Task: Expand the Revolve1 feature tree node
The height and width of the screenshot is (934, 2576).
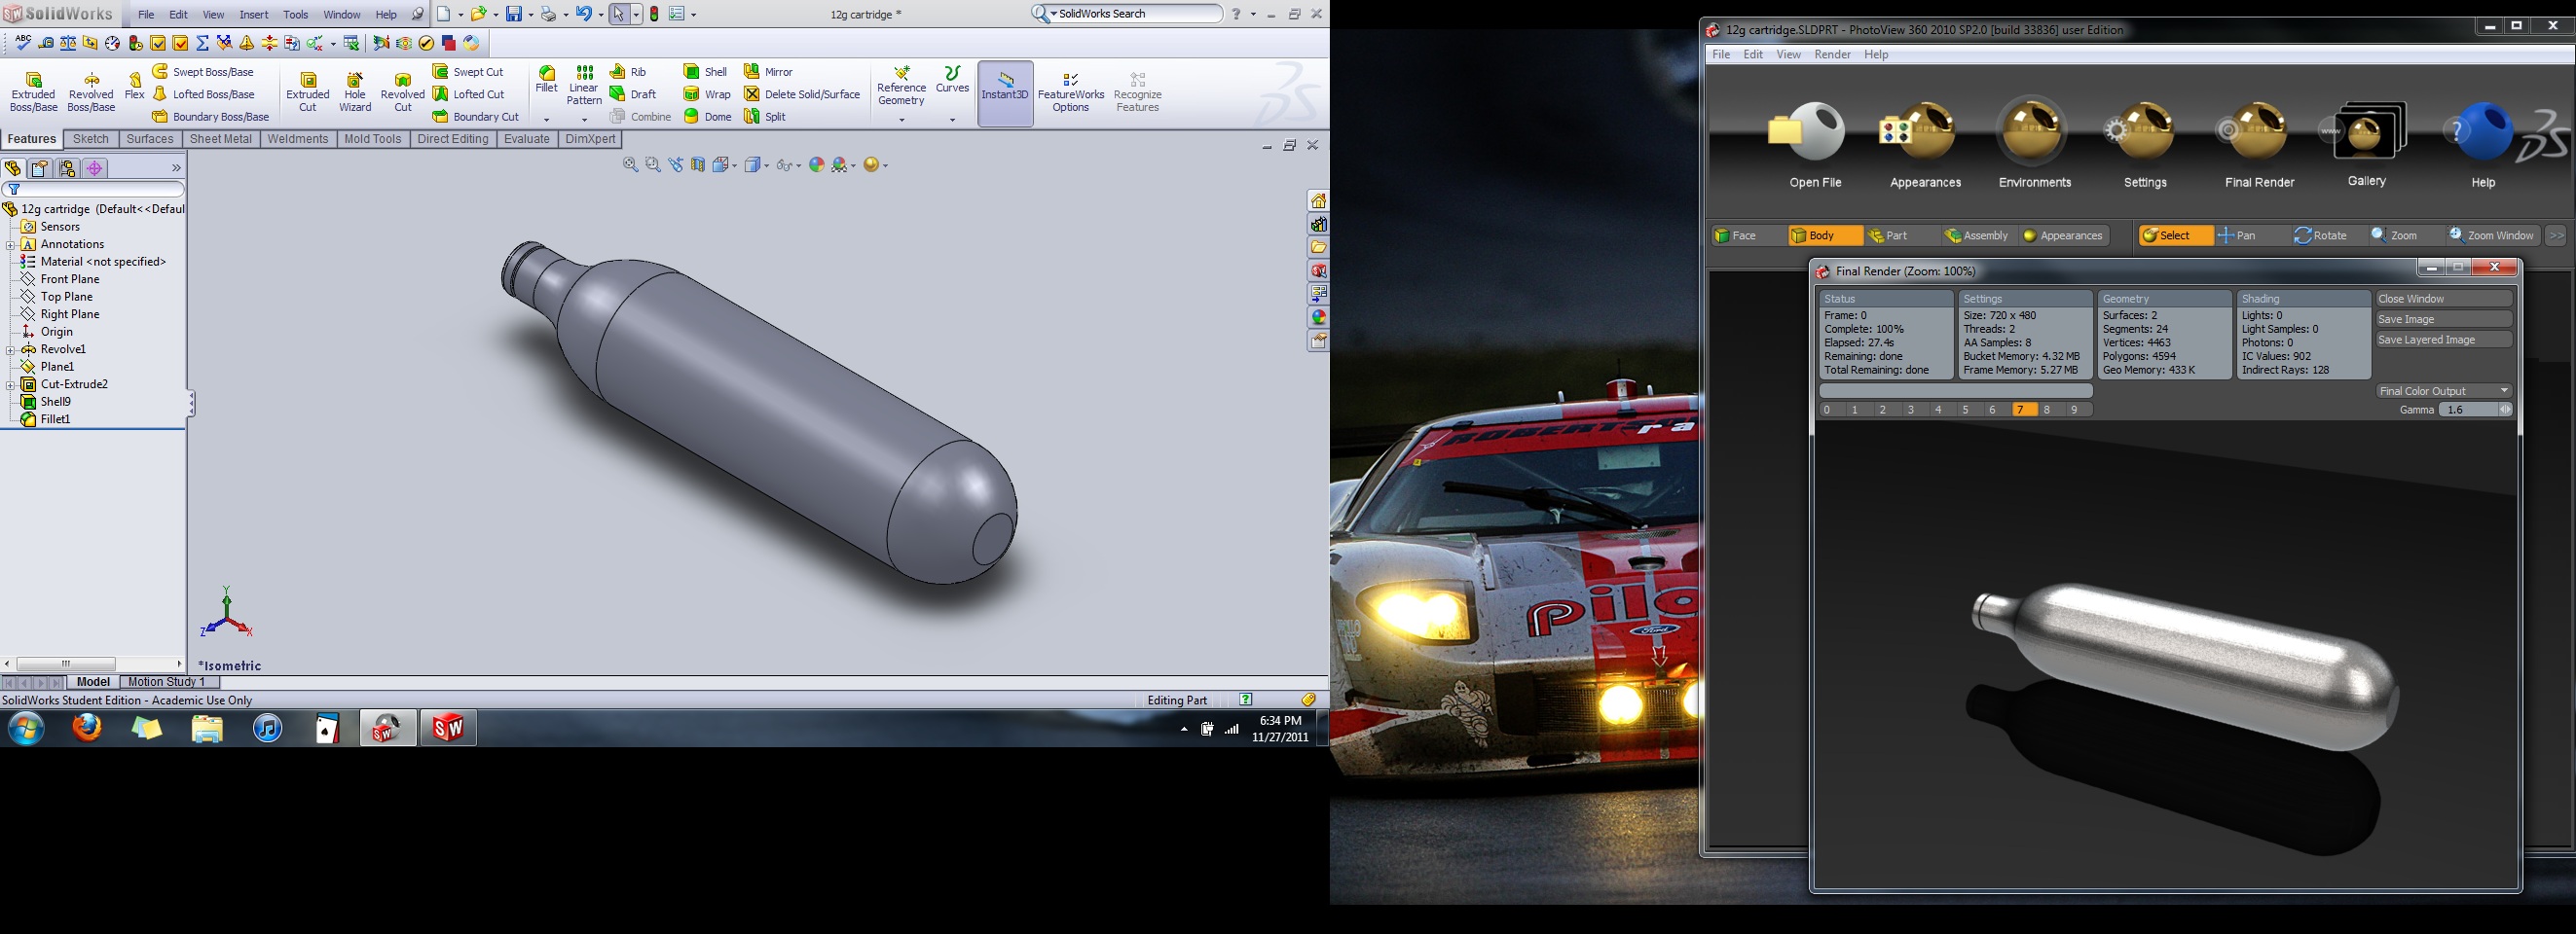Action: pos(10,349)
